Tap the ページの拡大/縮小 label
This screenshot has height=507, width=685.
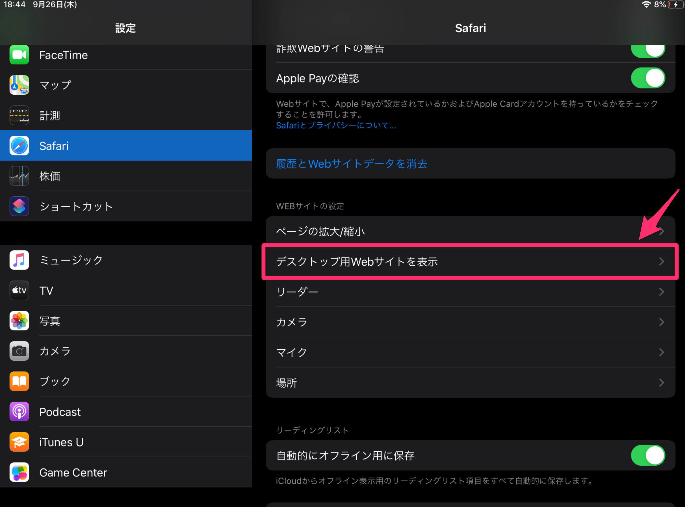click(320, 231)
